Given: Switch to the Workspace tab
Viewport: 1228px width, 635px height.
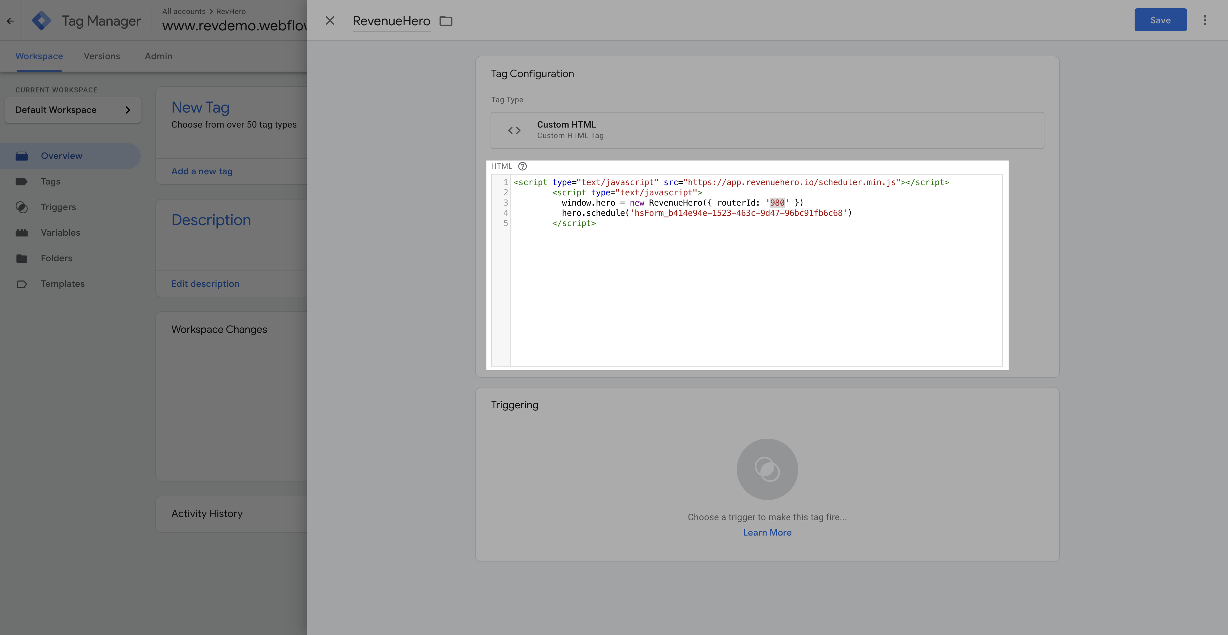Looking at the screenshot, I should point(39,56).
